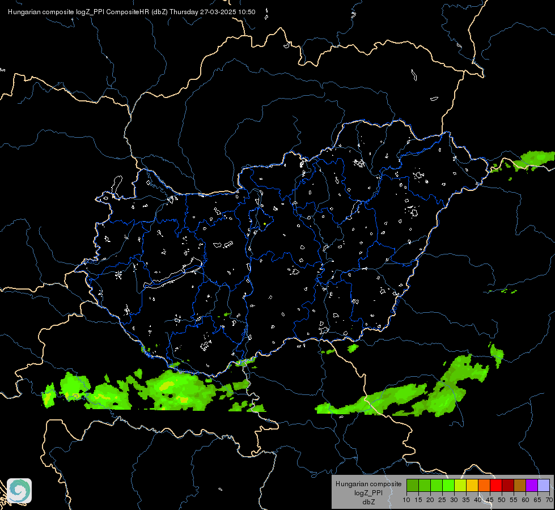Select the 45–50 dBZ red swatch

496,485
